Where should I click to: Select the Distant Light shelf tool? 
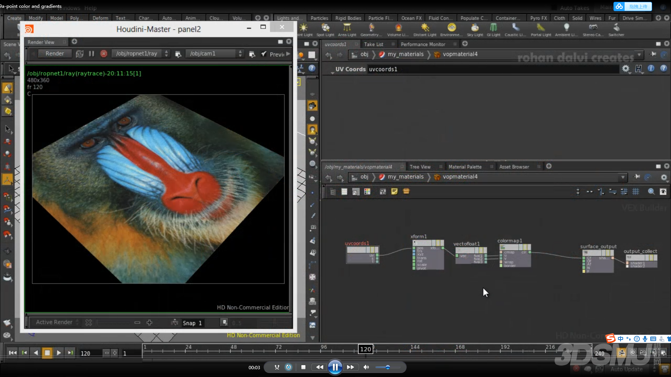pos(425,30)
